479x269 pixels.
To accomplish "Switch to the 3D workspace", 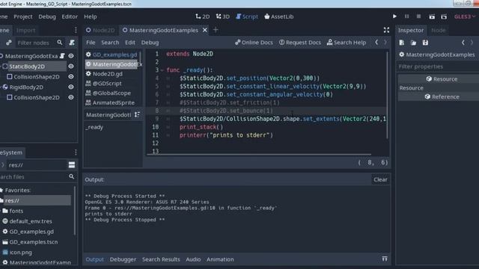I will pos(223,16).
